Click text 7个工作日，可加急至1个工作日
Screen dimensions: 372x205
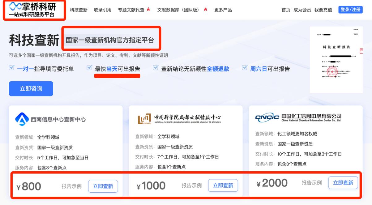click(188, 157)
